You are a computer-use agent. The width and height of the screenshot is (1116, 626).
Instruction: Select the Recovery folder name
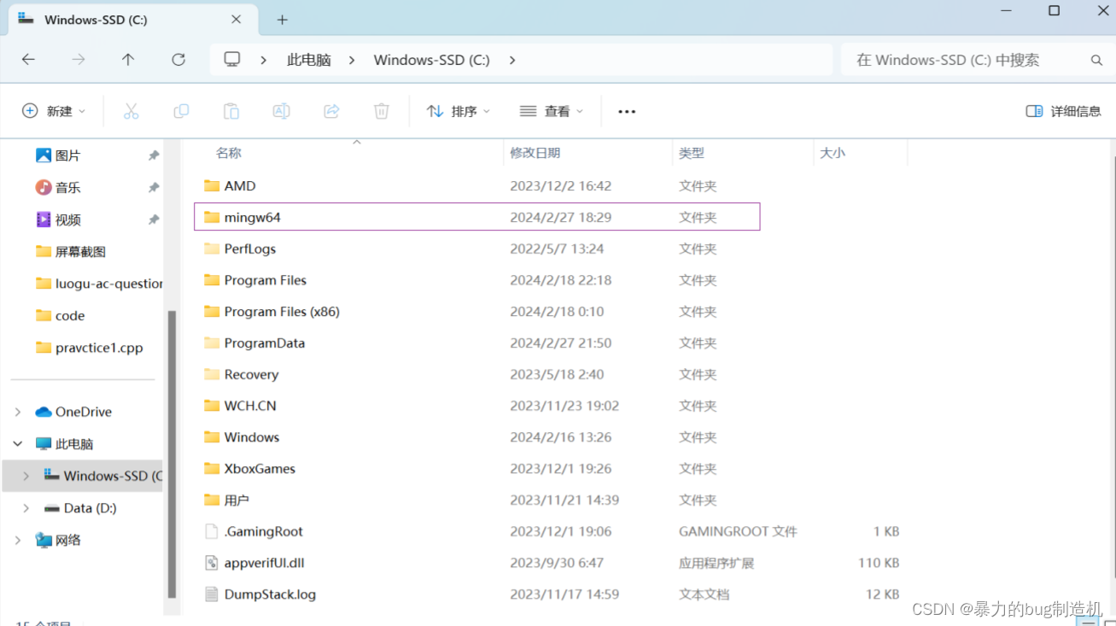click(x=251, y=374)
